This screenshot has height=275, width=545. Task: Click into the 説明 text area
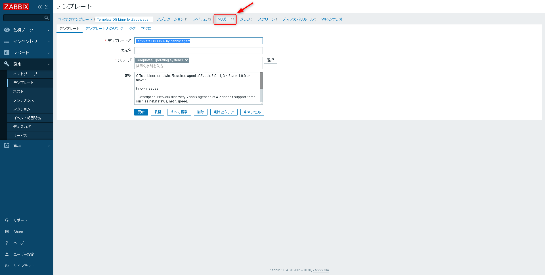[x=197, y=89]
